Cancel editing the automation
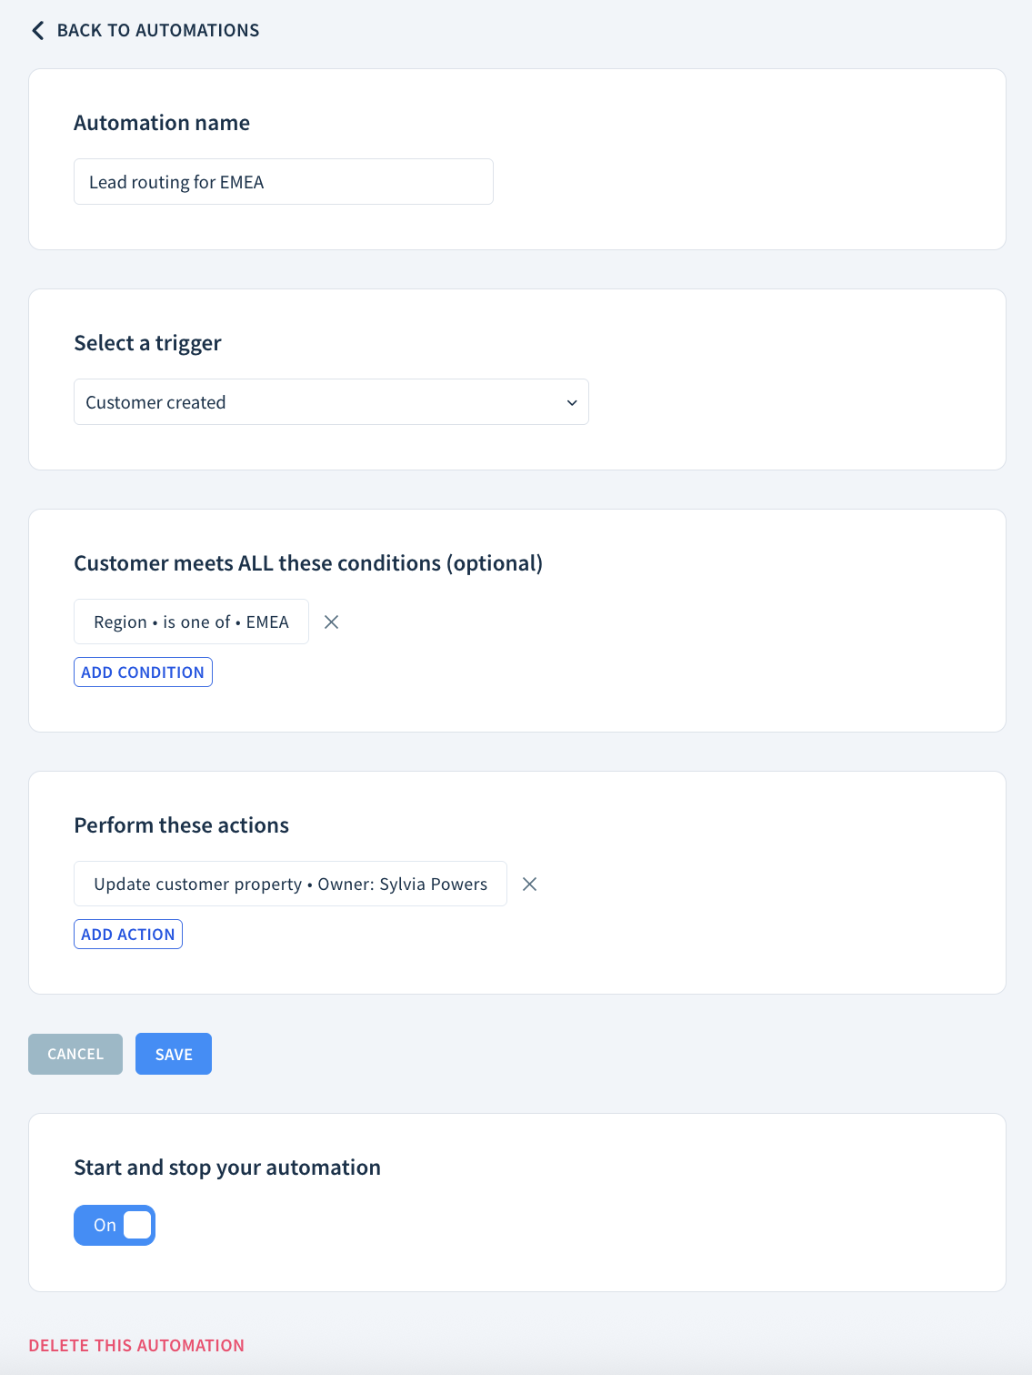Screen dimensions: 1032x1375 click(75, 1053)
